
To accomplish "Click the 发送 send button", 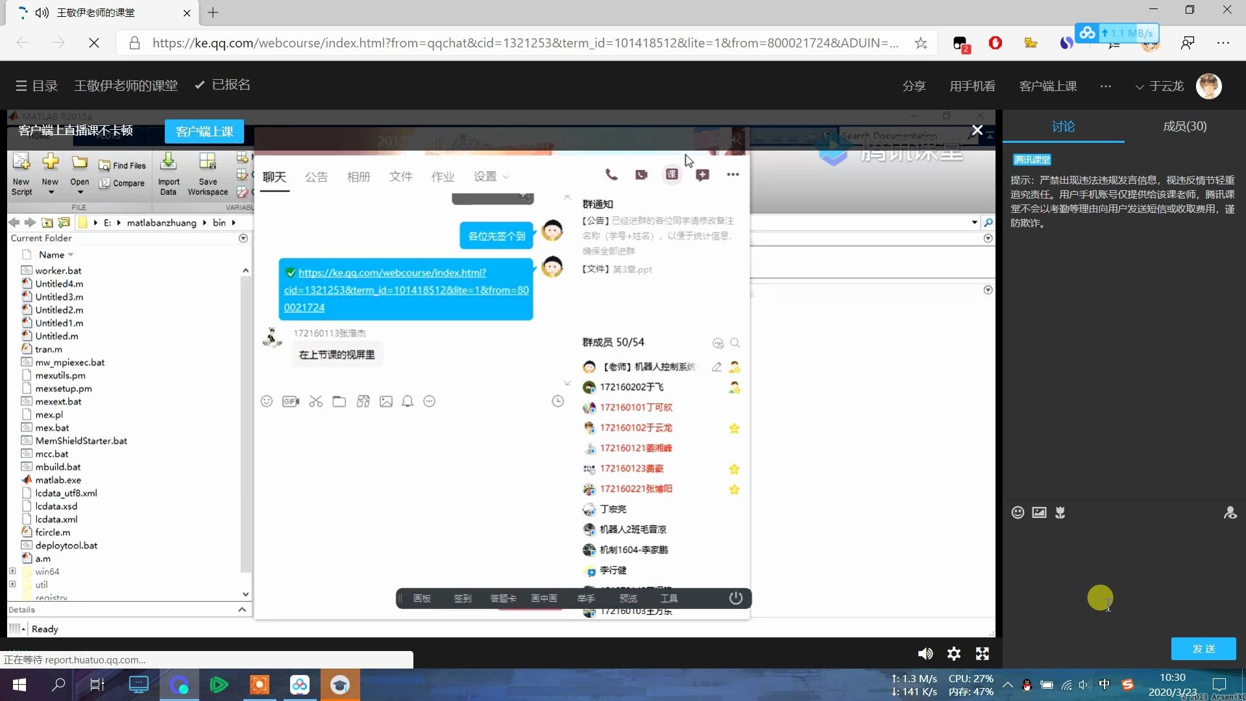I will (x=1203, y=648).
